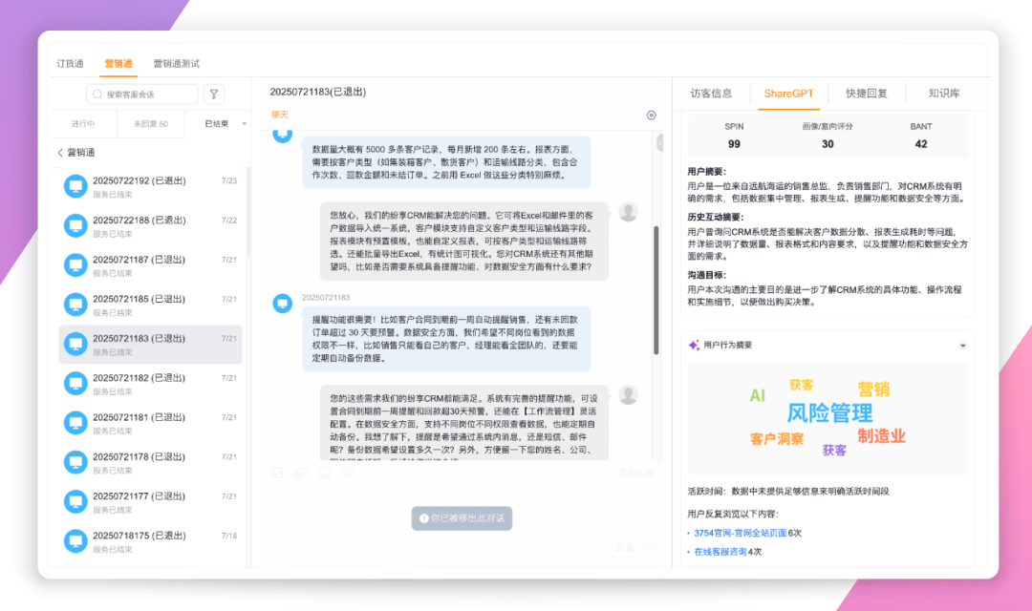
Task: Click the image upload icon in toolbar
Action: pos(276,472)
